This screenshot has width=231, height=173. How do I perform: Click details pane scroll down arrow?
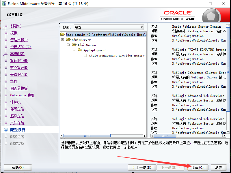click(228, 132)
